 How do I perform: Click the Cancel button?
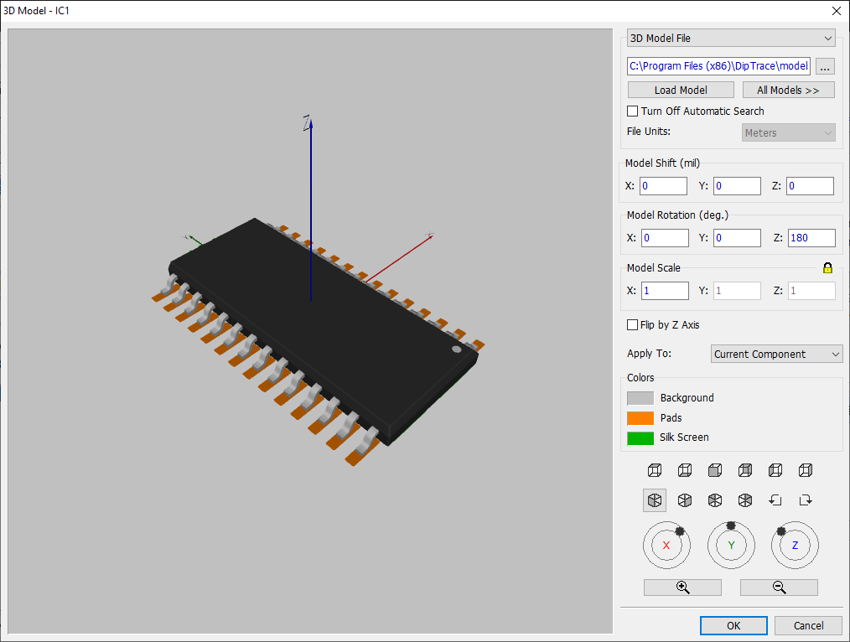pos(808,625)
